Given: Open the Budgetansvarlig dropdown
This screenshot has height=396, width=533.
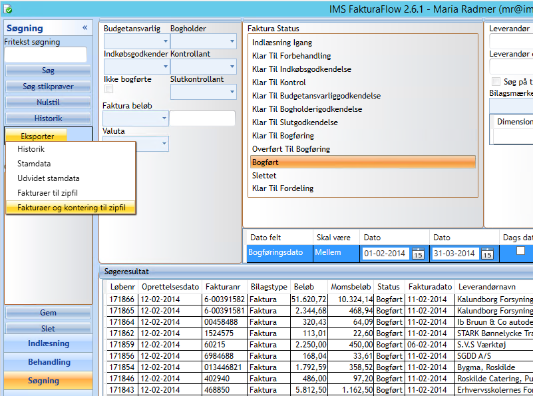Looking at the screenshot, I should (136, 41).
